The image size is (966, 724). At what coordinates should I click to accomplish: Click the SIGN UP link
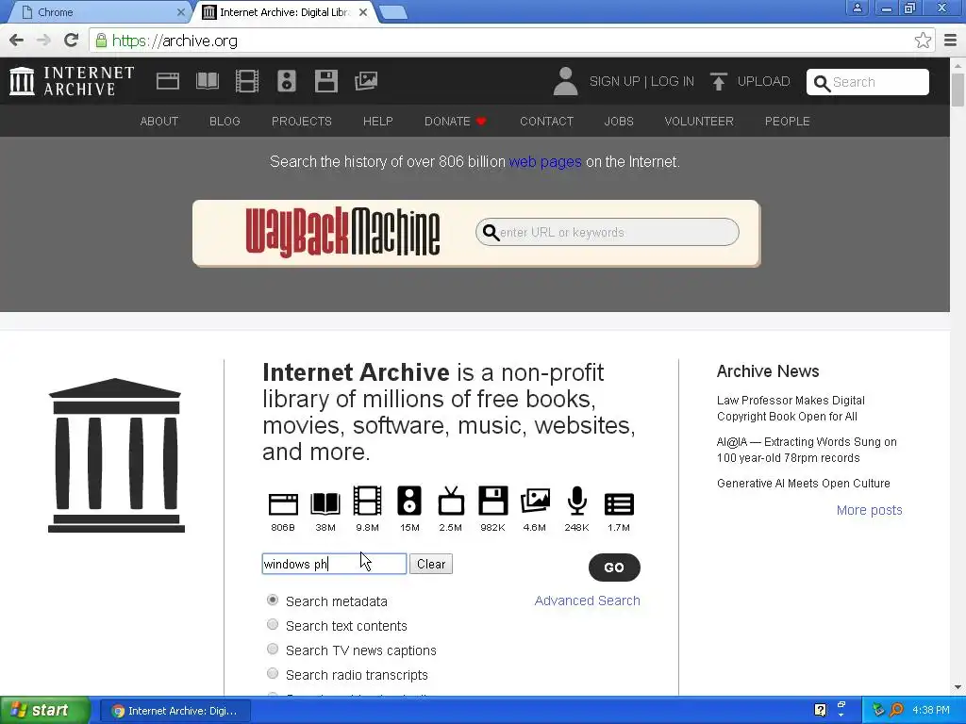point(614,81)
